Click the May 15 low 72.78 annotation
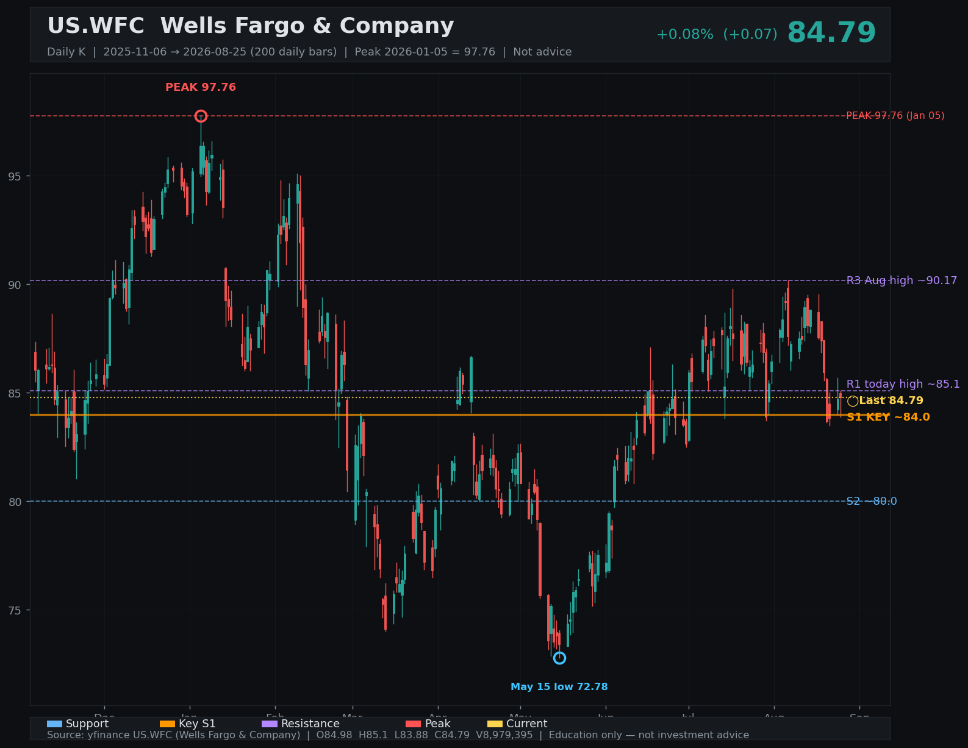The width and height of the screenshot is (968, 748). coord(559,687)
